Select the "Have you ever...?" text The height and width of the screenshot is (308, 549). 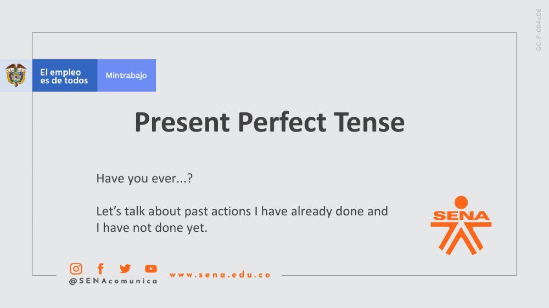[x=144, y=178]
